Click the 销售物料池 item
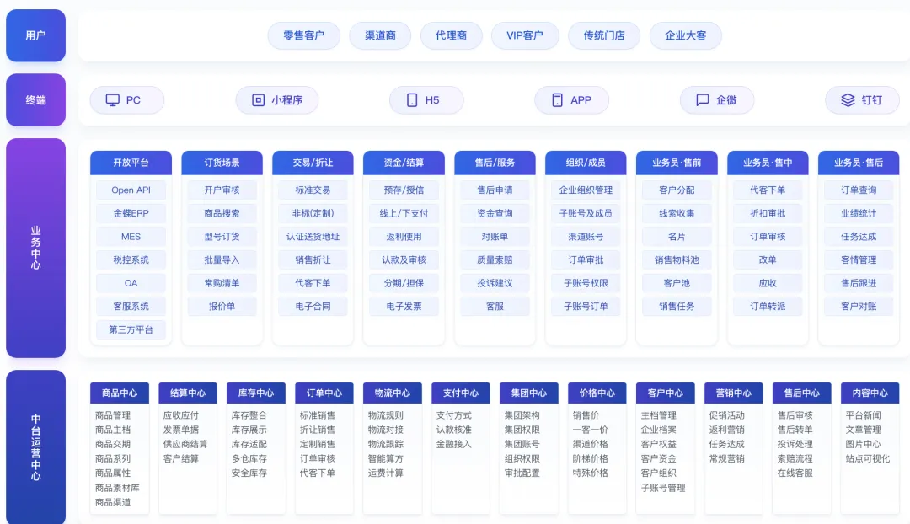 677,259
